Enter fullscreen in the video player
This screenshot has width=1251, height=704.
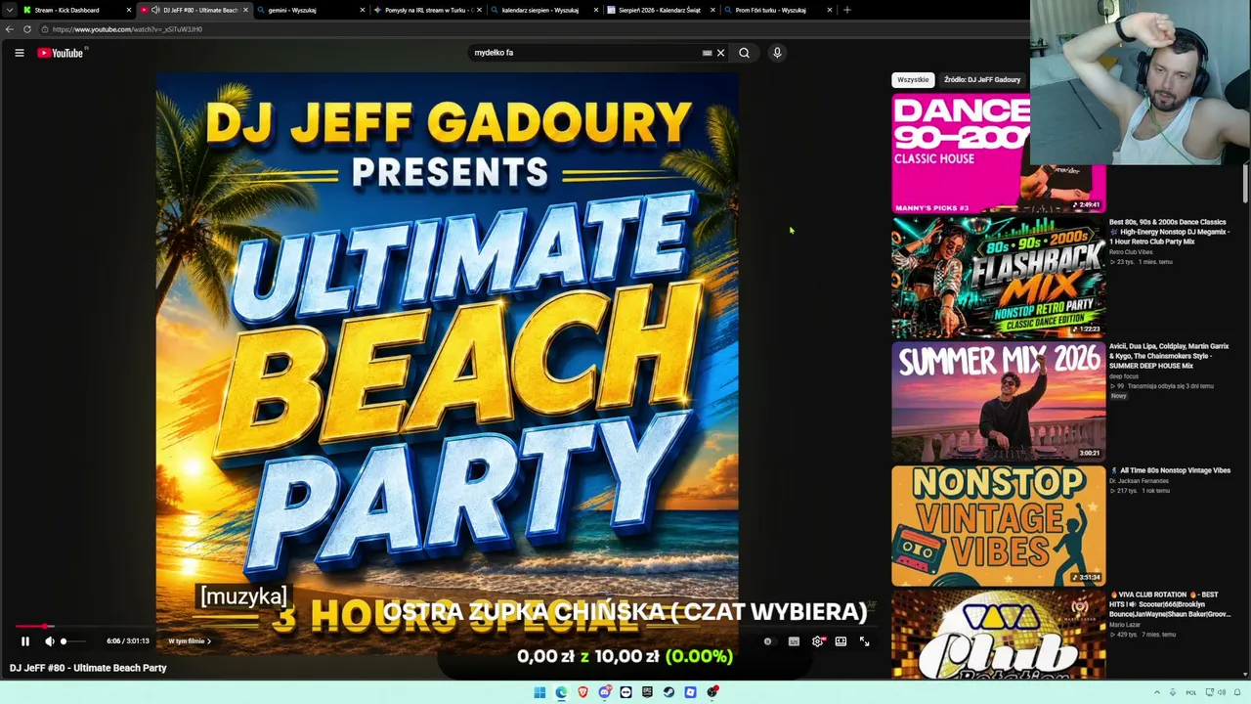pos(864,641)
